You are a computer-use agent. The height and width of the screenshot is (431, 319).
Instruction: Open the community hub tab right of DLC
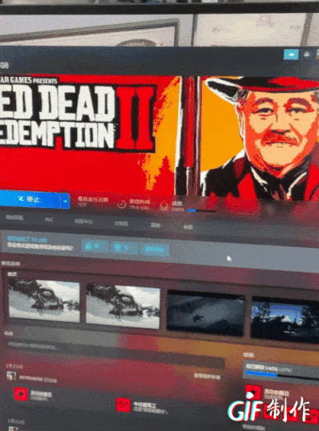click(83, 222)
